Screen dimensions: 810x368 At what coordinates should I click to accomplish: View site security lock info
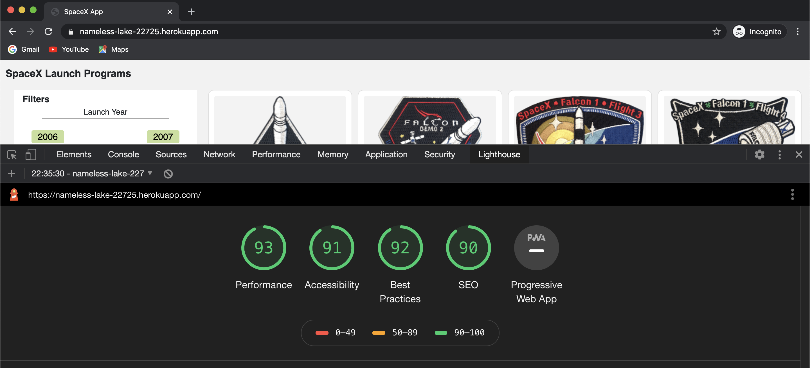coord(71,32)
